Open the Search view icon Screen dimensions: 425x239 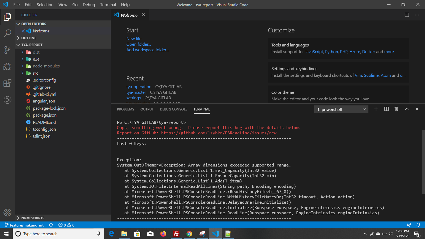coord(7,33)
